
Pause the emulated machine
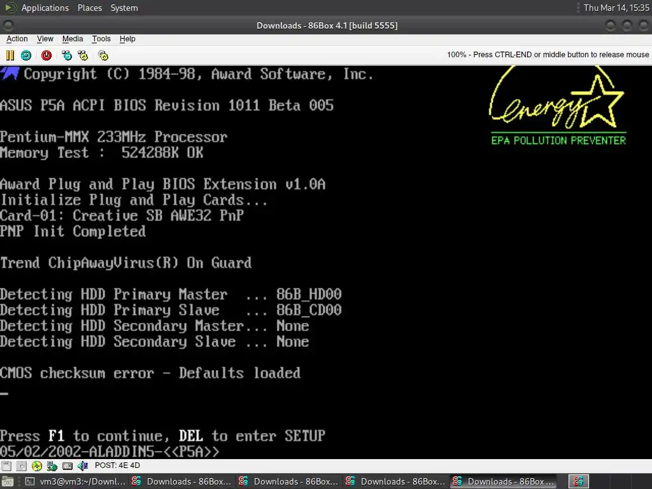click(x=10, y=55)
